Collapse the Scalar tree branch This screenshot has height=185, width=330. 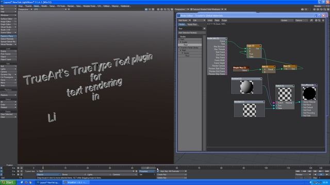tap(180, 42)
